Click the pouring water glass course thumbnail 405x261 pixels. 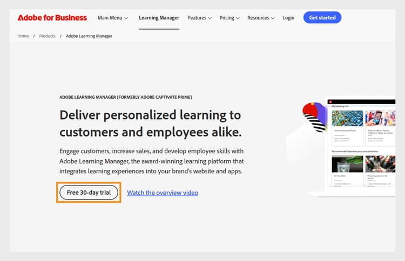[x=347, y=164]
